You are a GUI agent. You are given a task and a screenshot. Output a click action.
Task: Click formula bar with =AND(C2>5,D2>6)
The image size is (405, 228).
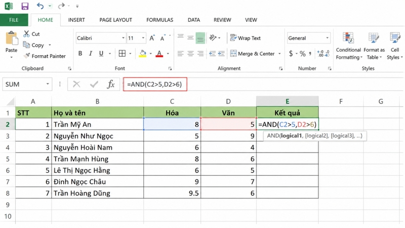(x=155, y=84)
